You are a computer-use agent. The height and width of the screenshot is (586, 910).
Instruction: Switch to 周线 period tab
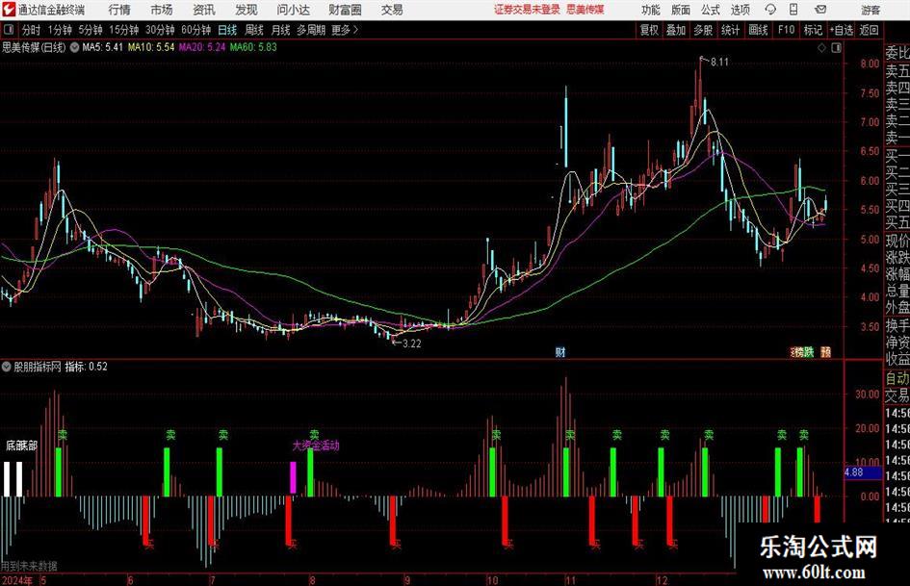coord(254,30)
